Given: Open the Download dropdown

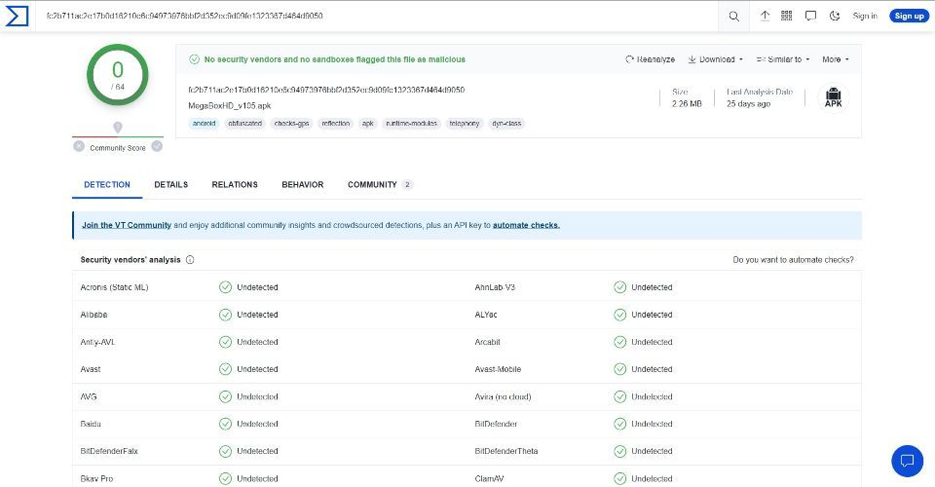Looking at the screenshot, I should point(715,59).
